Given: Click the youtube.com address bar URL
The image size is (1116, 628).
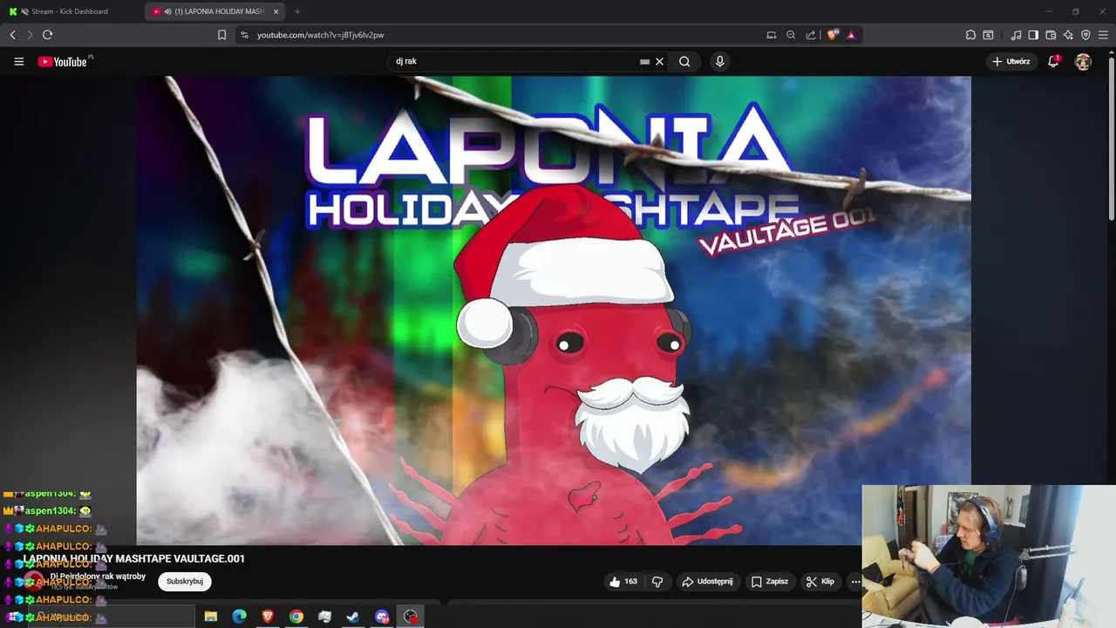Looking at the screenshot, I should coord(321,35).
